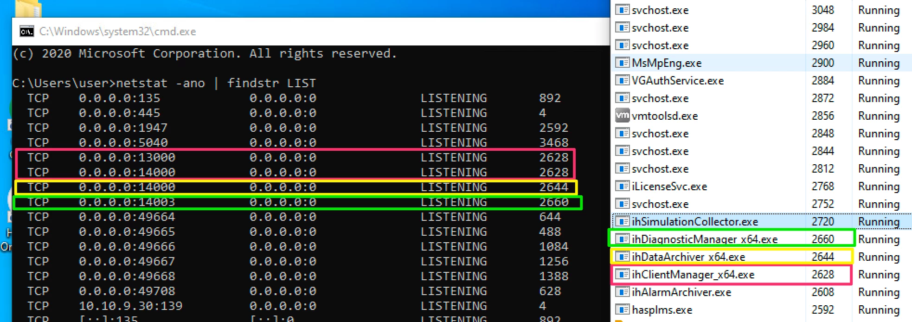Click the ihAlarmArchiver.exe process icon
Viewport: 912px width, 322px height.
[622, 292]
